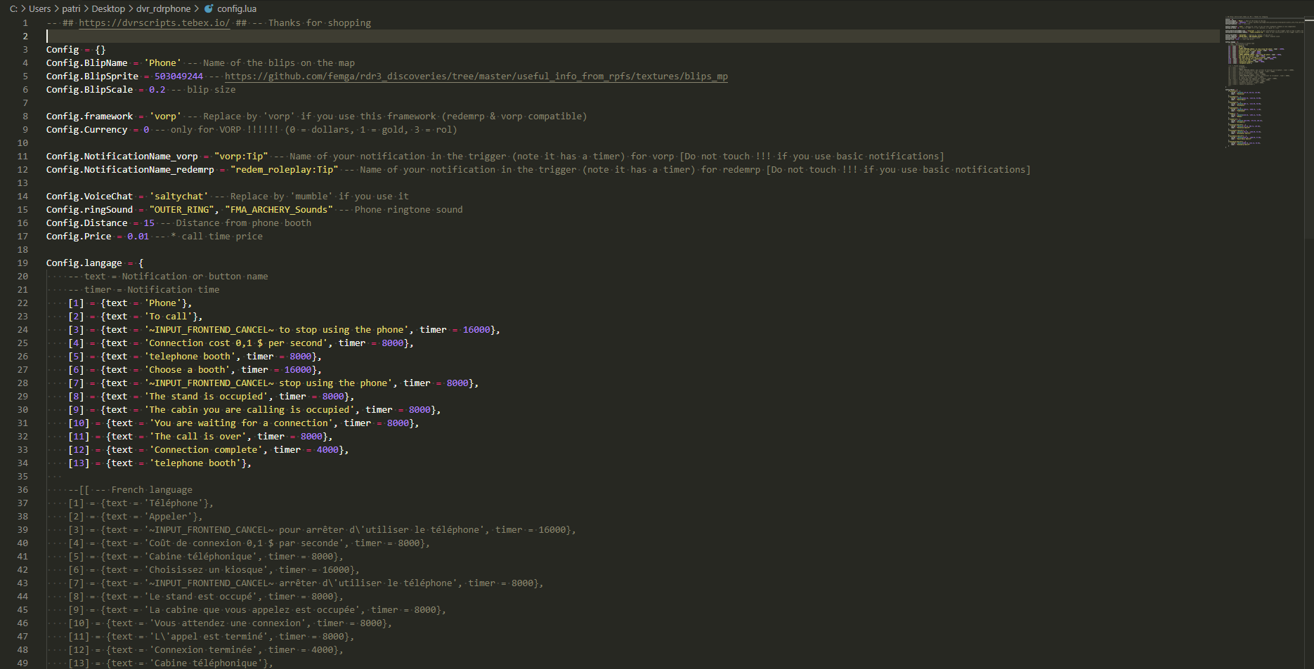1314x669 pixels.
Task: Open the dvrscripts.tebex.io link
Action: [154, 23]
